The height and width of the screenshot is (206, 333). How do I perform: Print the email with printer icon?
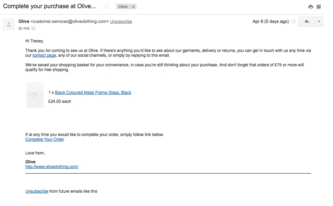(x=310, y=7)
